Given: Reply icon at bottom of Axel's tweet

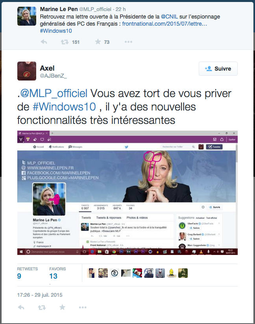Looking at the screenshot, I should click(x=21, y=307).
